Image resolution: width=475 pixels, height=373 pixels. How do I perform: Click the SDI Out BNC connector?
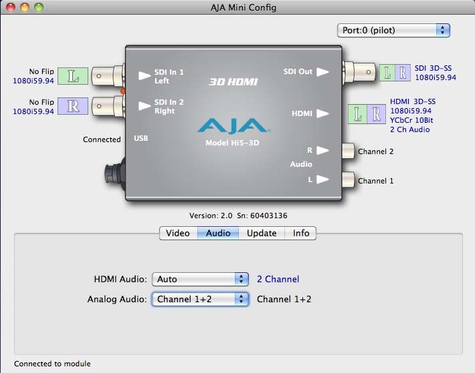[359, 72]
